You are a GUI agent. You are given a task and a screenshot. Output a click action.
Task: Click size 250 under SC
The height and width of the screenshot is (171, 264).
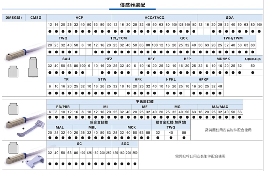(x=109, y=153)
